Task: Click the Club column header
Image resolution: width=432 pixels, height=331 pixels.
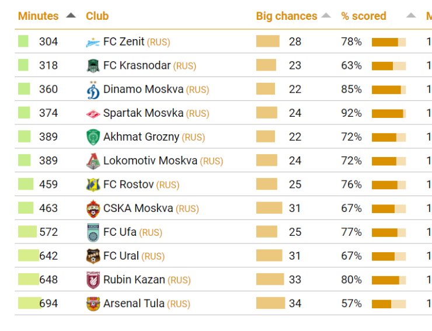Action: 97,16
